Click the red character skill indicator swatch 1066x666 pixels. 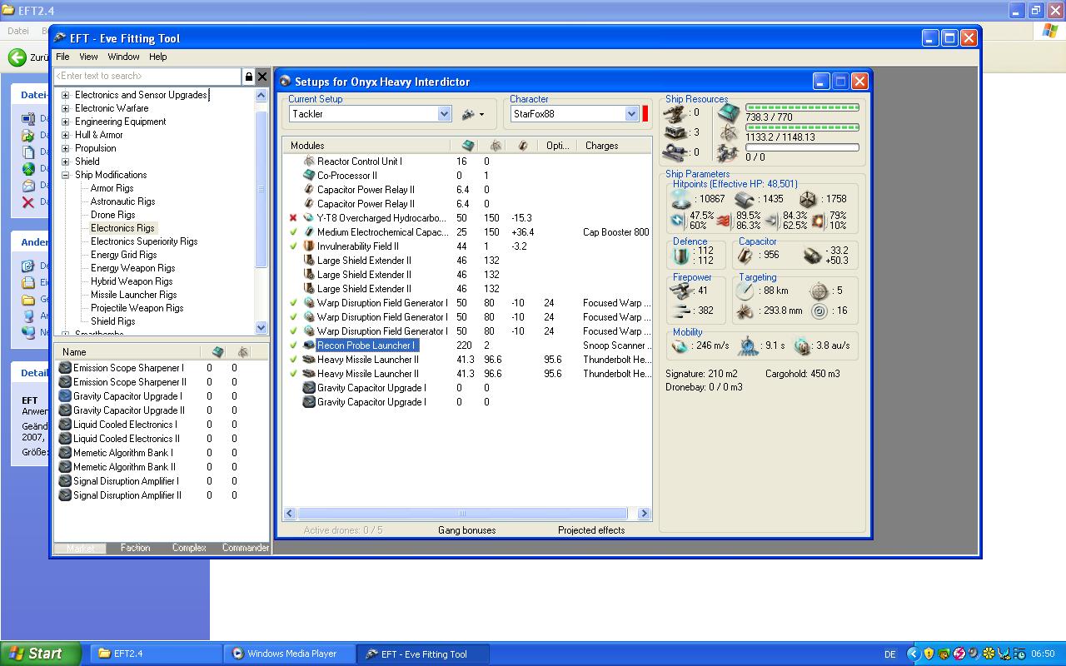click(x=645, y=114)
